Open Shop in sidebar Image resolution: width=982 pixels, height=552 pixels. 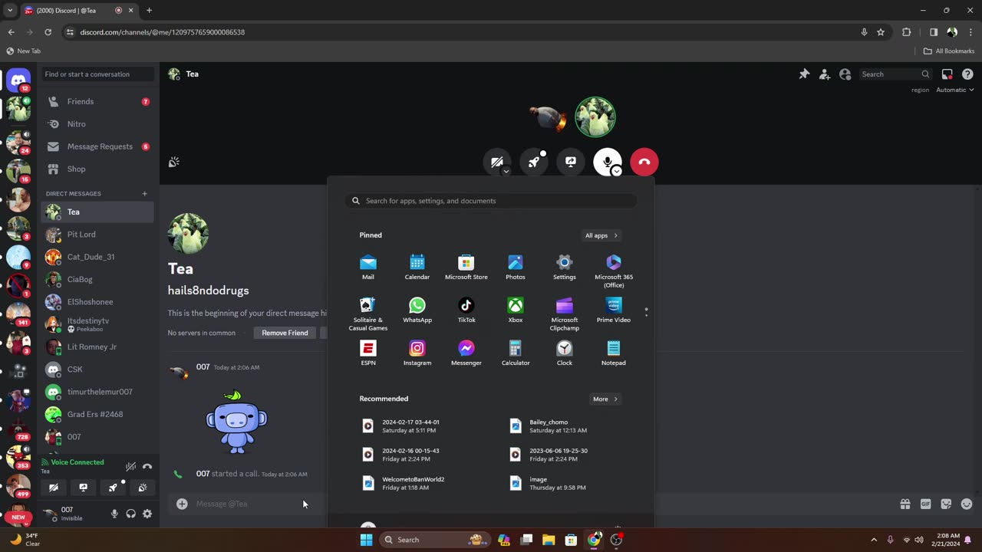tap(97, 169)
